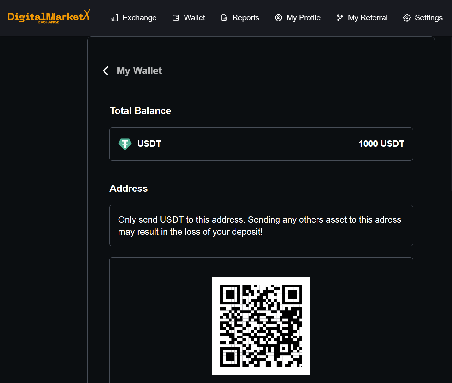Click the DigitalMarketX Exchange logo
The height and width of the screenshot is (383, 452).
[x=49, y=17]
